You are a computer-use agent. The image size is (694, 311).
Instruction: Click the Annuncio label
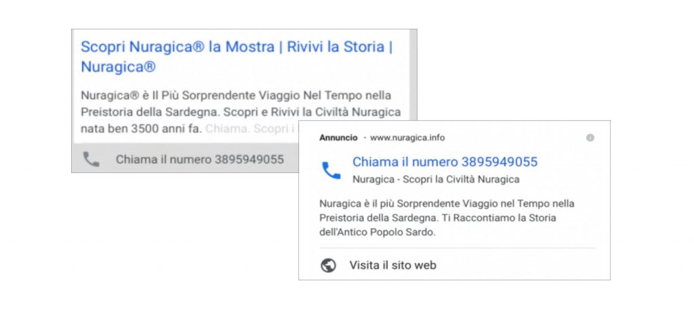pyautogui.click(x=338, y=138)
